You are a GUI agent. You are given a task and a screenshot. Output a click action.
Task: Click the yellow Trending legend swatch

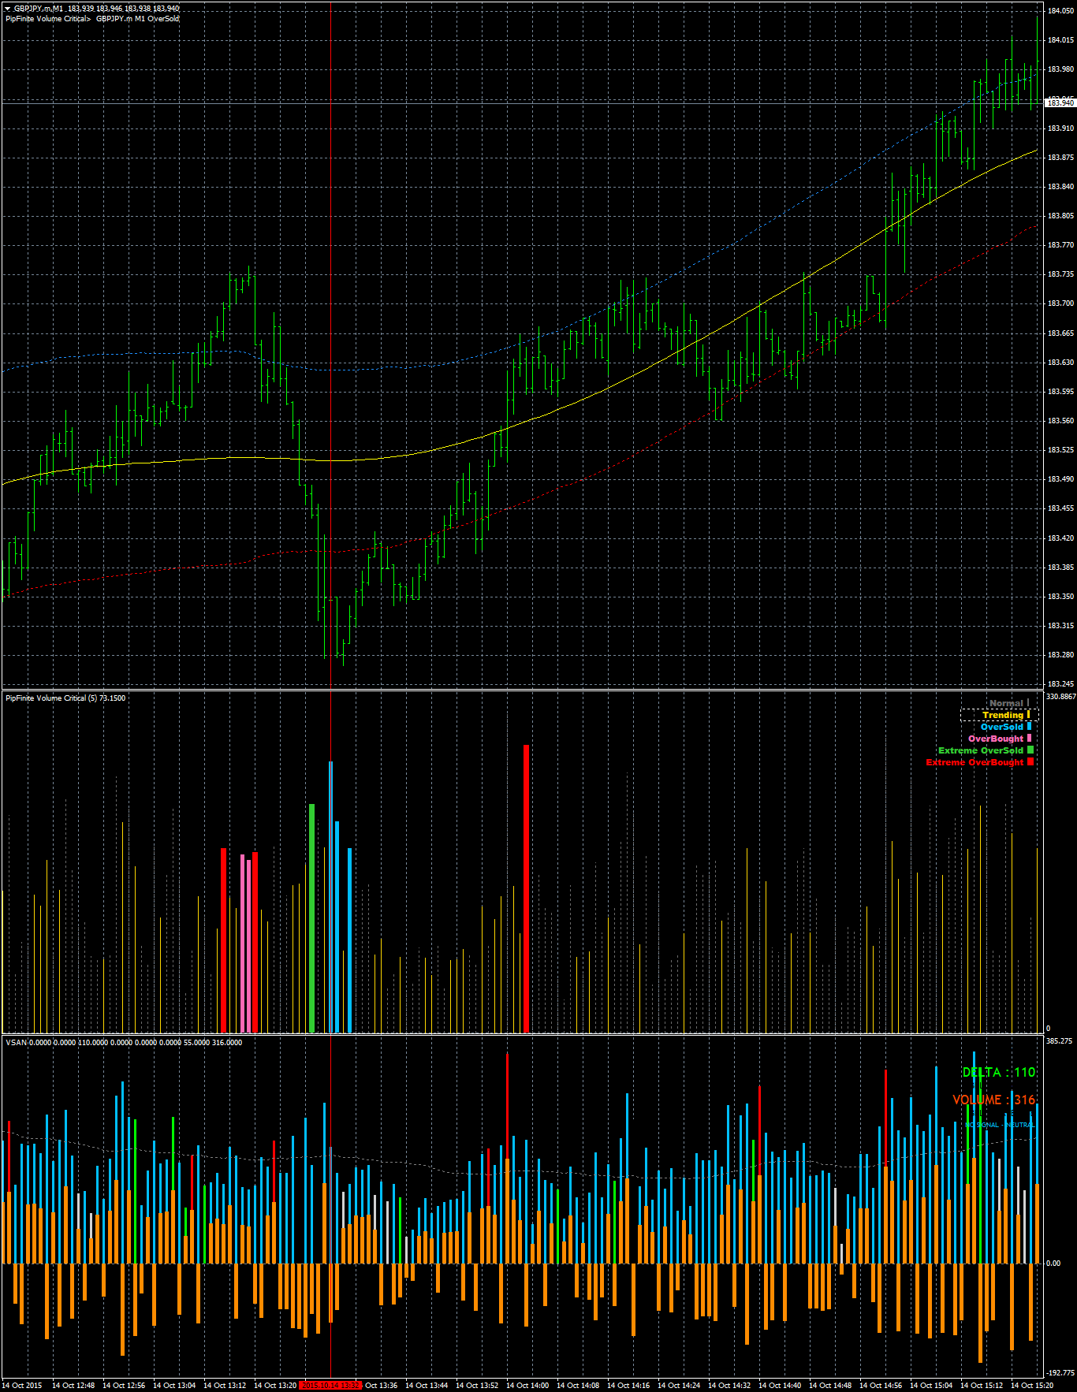coord(1028,715)
